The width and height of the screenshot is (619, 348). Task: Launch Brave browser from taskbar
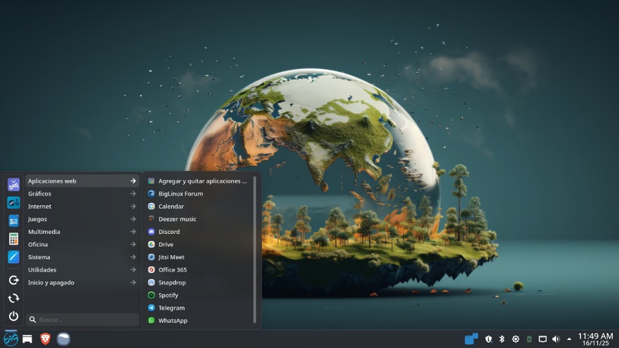point(45,339)
